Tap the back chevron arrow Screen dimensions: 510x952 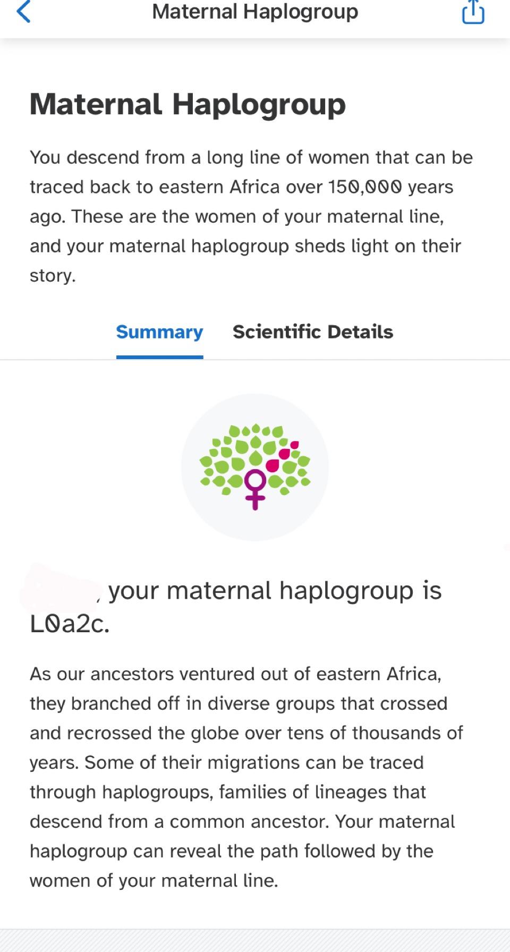pos(24,12)
